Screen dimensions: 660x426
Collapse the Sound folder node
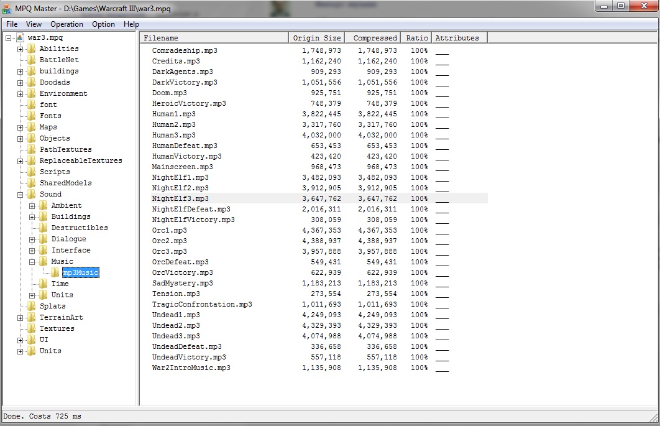point(21,195)
